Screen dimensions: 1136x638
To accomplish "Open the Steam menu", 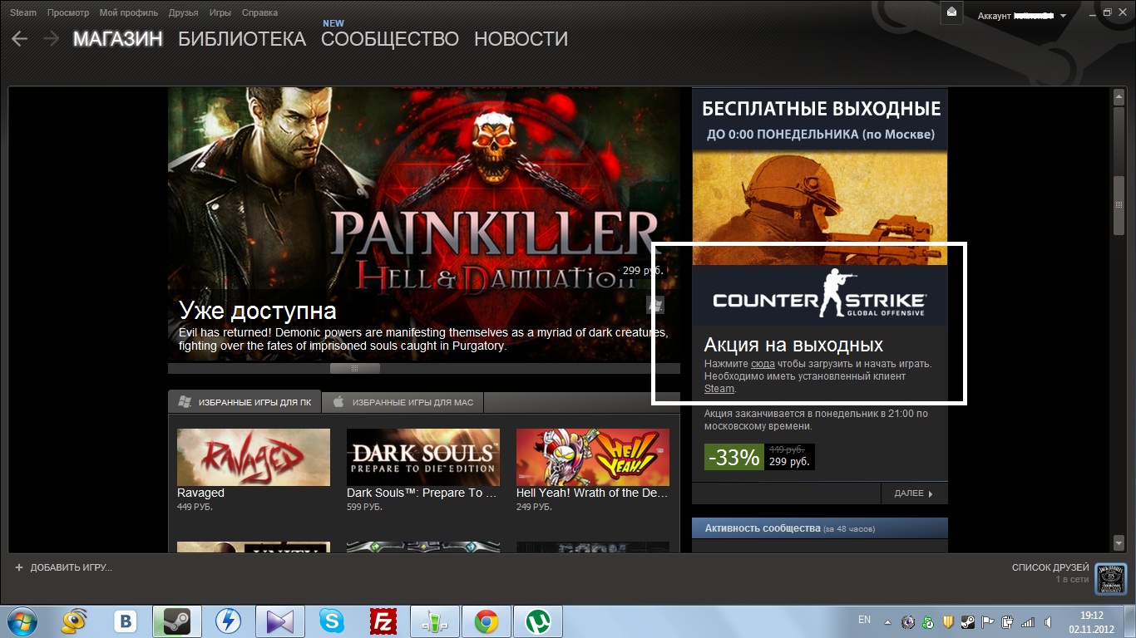I will [23, 12].
